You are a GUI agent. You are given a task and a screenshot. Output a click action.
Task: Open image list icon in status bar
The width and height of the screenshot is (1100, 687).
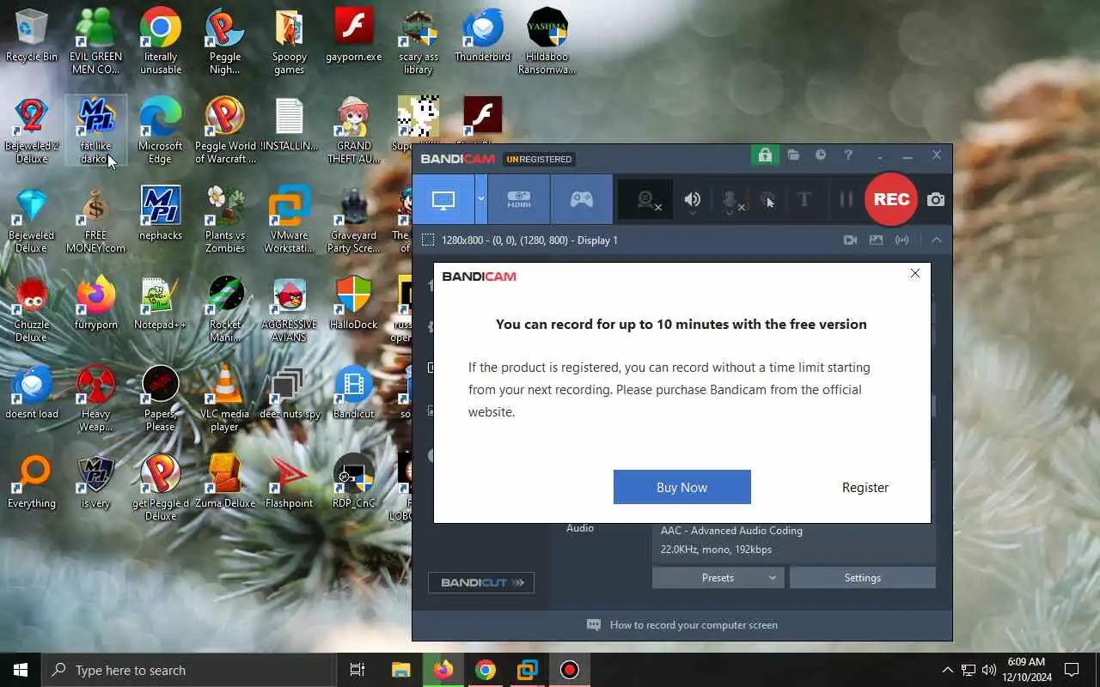(876, 240)
